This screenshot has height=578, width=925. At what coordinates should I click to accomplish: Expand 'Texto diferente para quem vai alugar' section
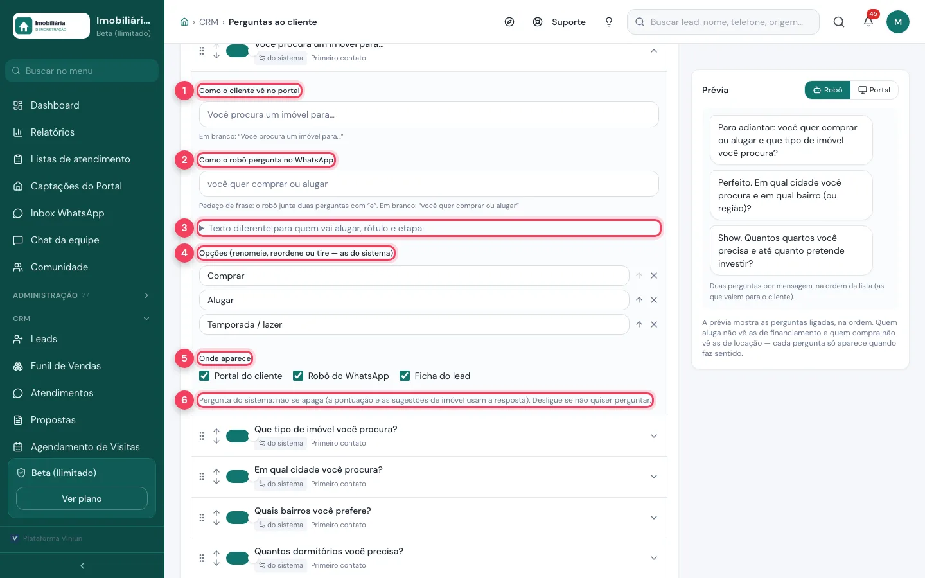tap(430, 228)
